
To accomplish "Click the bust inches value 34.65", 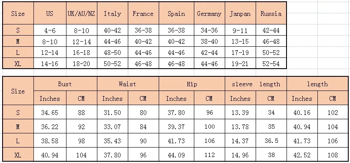I will pyautogui.click(x=50, y=112).
